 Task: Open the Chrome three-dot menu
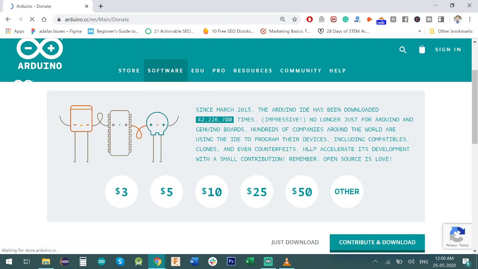click(470, 19)
